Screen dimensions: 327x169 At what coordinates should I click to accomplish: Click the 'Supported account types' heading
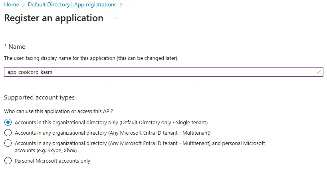click(x=39, y=97)
